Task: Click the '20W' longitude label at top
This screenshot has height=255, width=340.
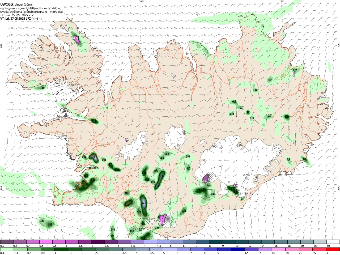Action: coord(141,1)
